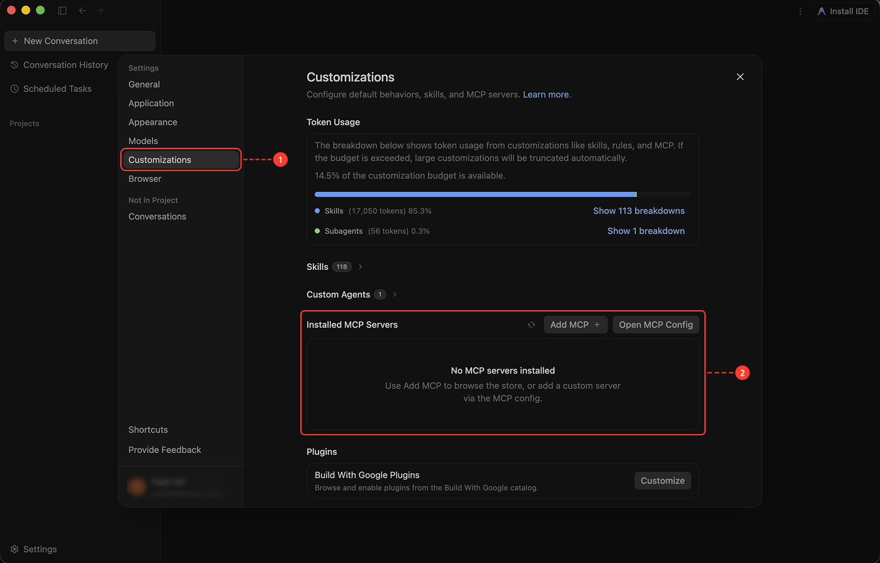Click the token usage progress bar
The image size is (880, 563).
(x=503, y=194)
